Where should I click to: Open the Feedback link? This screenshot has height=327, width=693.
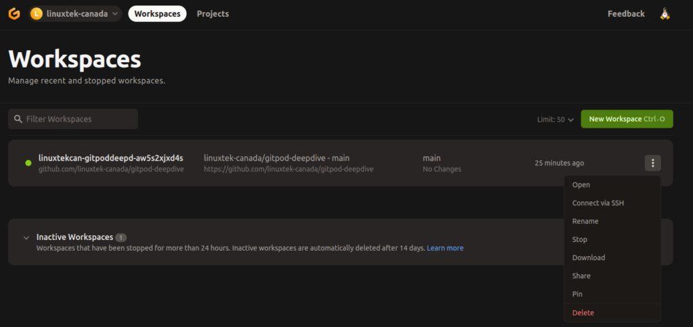click(x=626, y=14)
